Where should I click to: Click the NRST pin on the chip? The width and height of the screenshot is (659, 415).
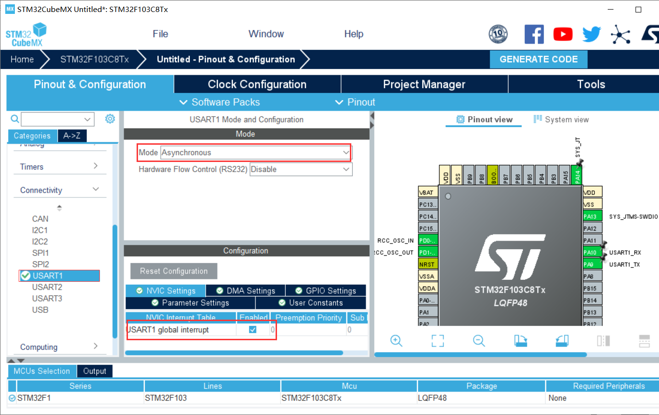coord(428,265)
